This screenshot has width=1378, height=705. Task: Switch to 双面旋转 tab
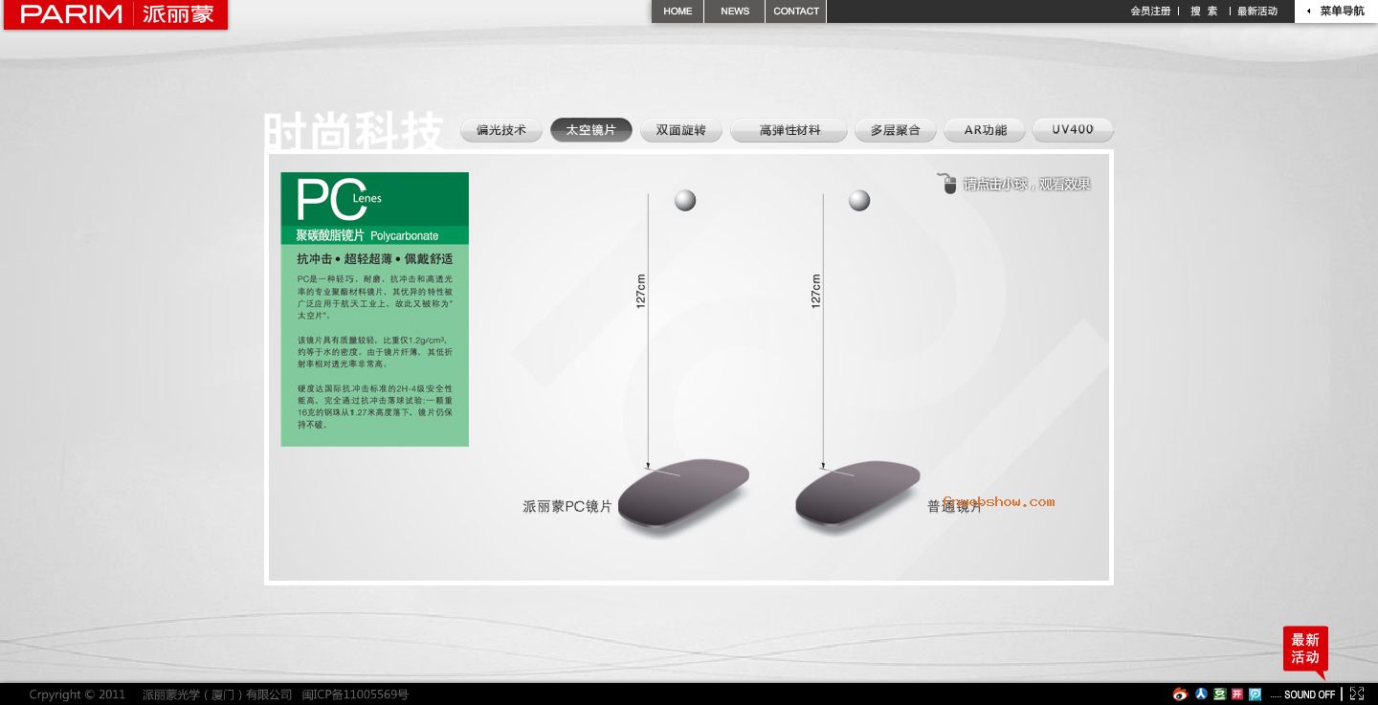click(681, 130)
